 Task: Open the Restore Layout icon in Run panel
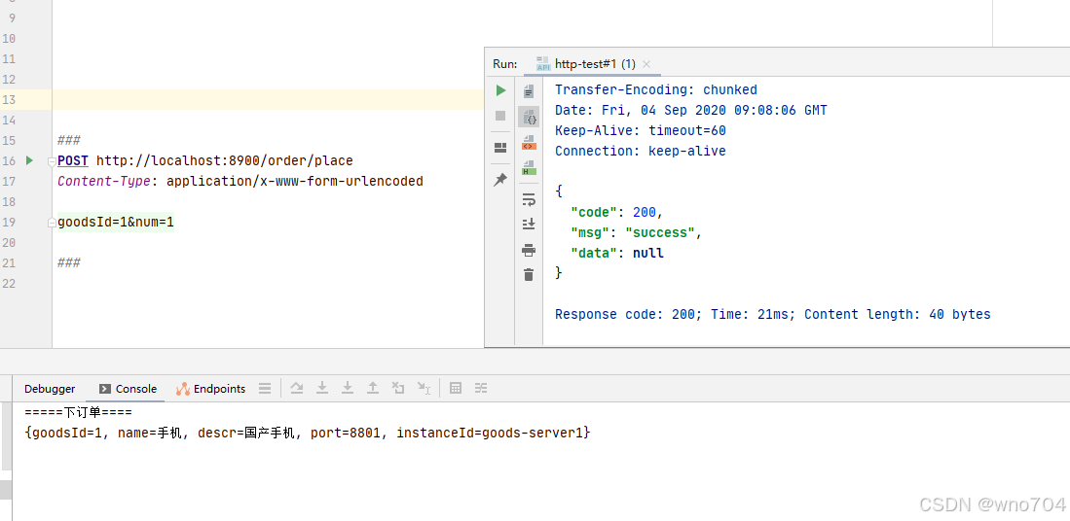coord(500,148)
